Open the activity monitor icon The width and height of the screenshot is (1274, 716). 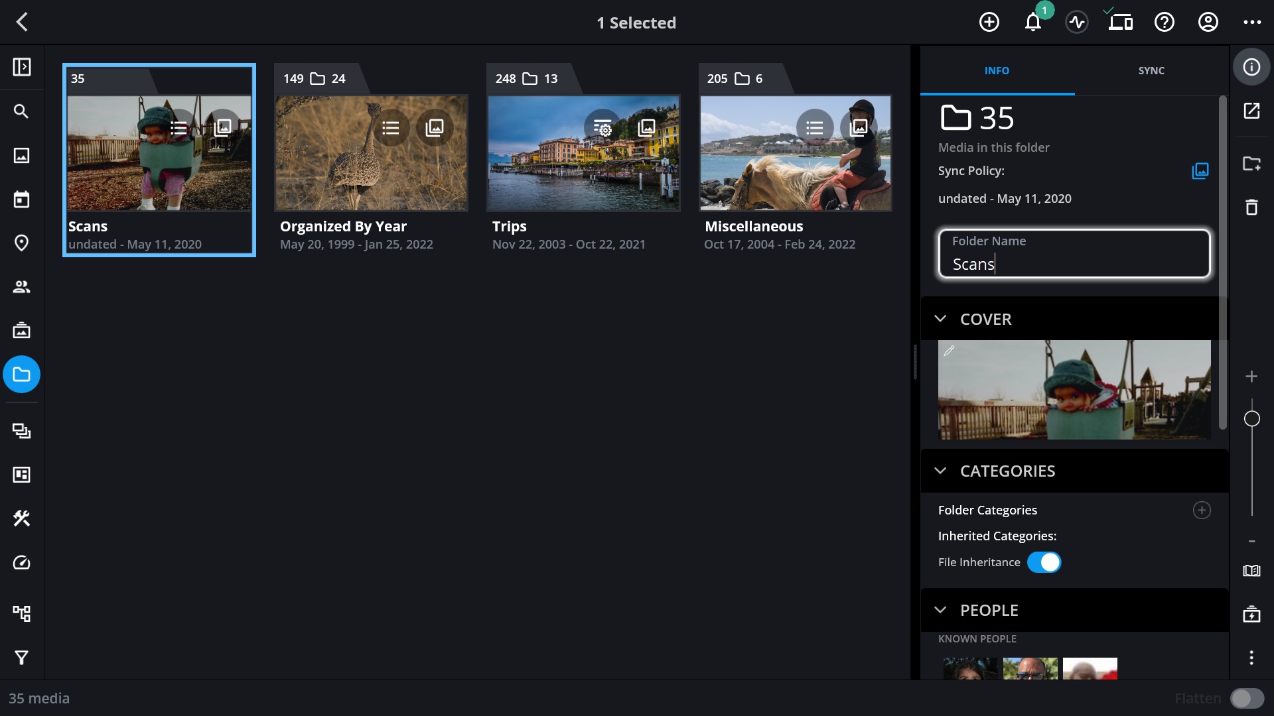pyautogui.click(x=1076, y=22)
